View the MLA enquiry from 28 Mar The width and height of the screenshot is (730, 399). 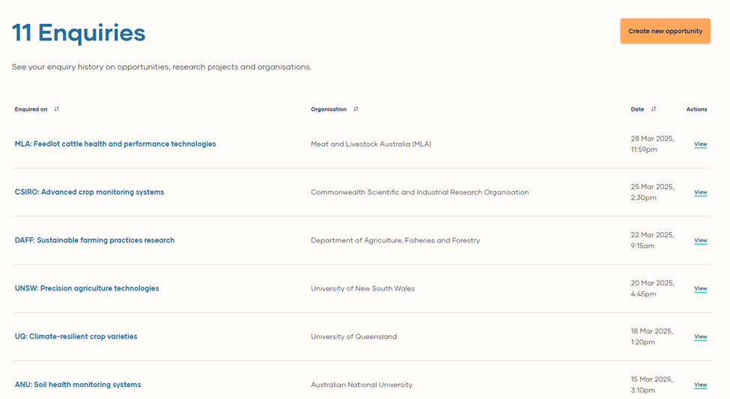[x=700, y=144]
